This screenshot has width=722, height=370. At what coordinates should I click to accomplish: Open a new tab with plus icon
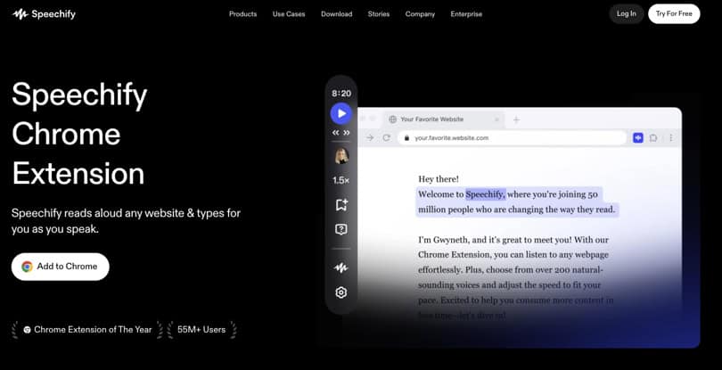(x=516, y=119)
